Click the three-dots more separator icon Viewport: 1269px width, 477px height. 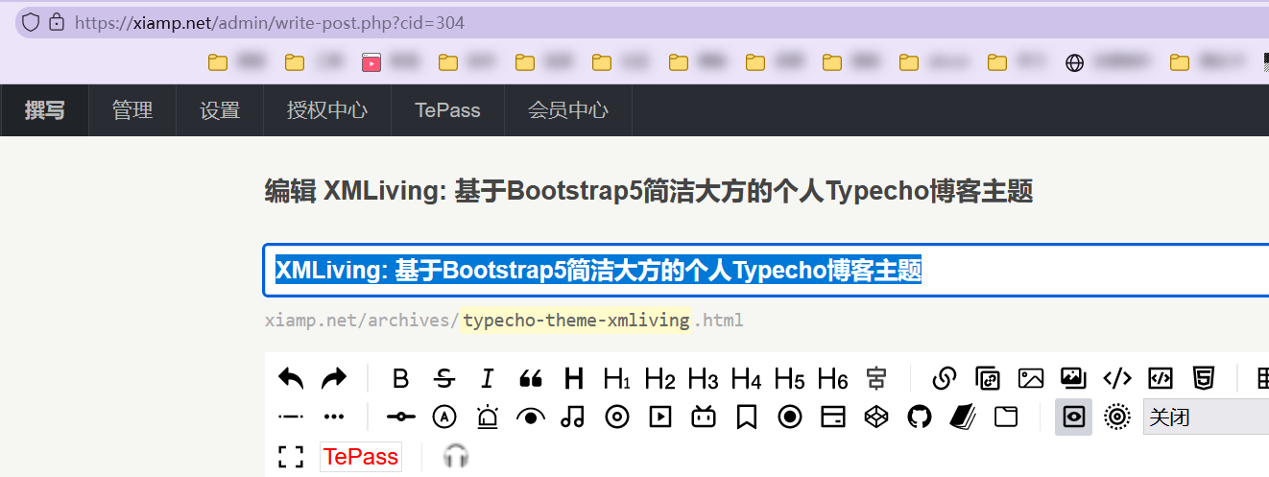334,417
